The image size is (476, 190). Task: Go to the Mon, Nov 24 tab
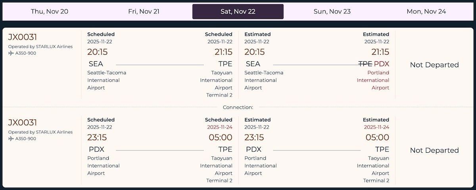tap(426, 11)
